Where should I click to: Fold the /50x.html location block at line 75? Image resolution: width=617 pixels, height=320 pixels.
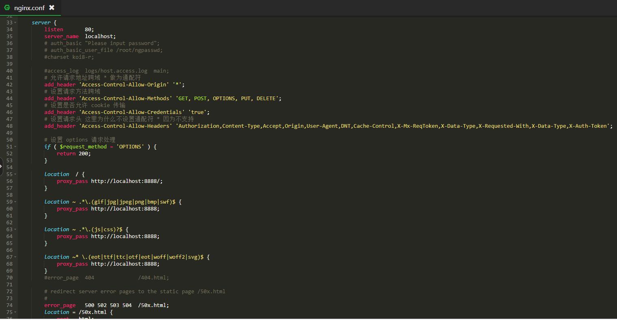click(x=15, y=312)
